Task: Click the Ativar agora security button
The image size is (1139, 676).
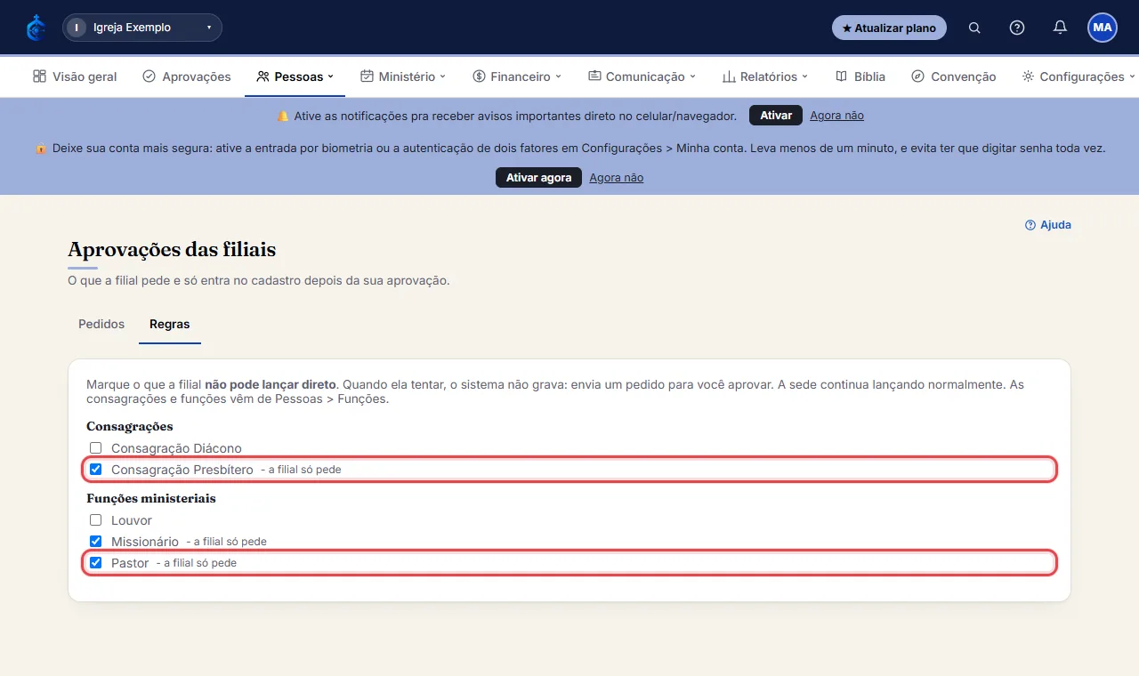Action: 538,178
